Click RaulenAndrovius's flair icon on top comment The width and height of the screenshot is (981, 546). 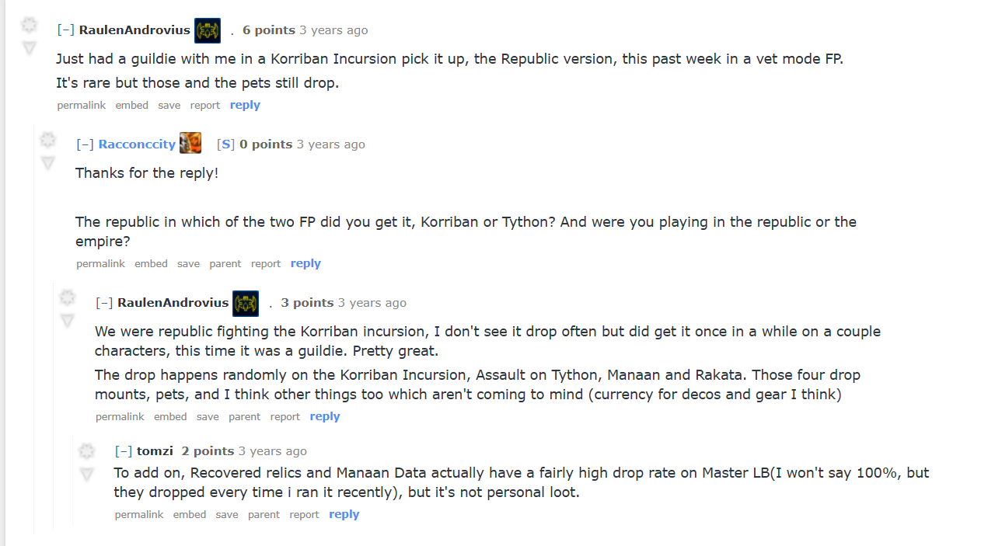[208, 30]
